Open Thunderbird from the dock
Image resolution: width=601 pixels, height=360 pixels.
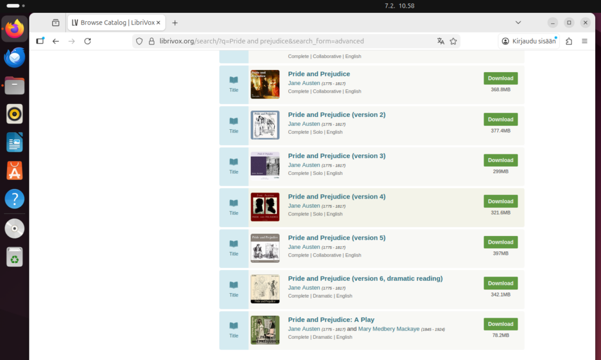click(x=15, y=58)
